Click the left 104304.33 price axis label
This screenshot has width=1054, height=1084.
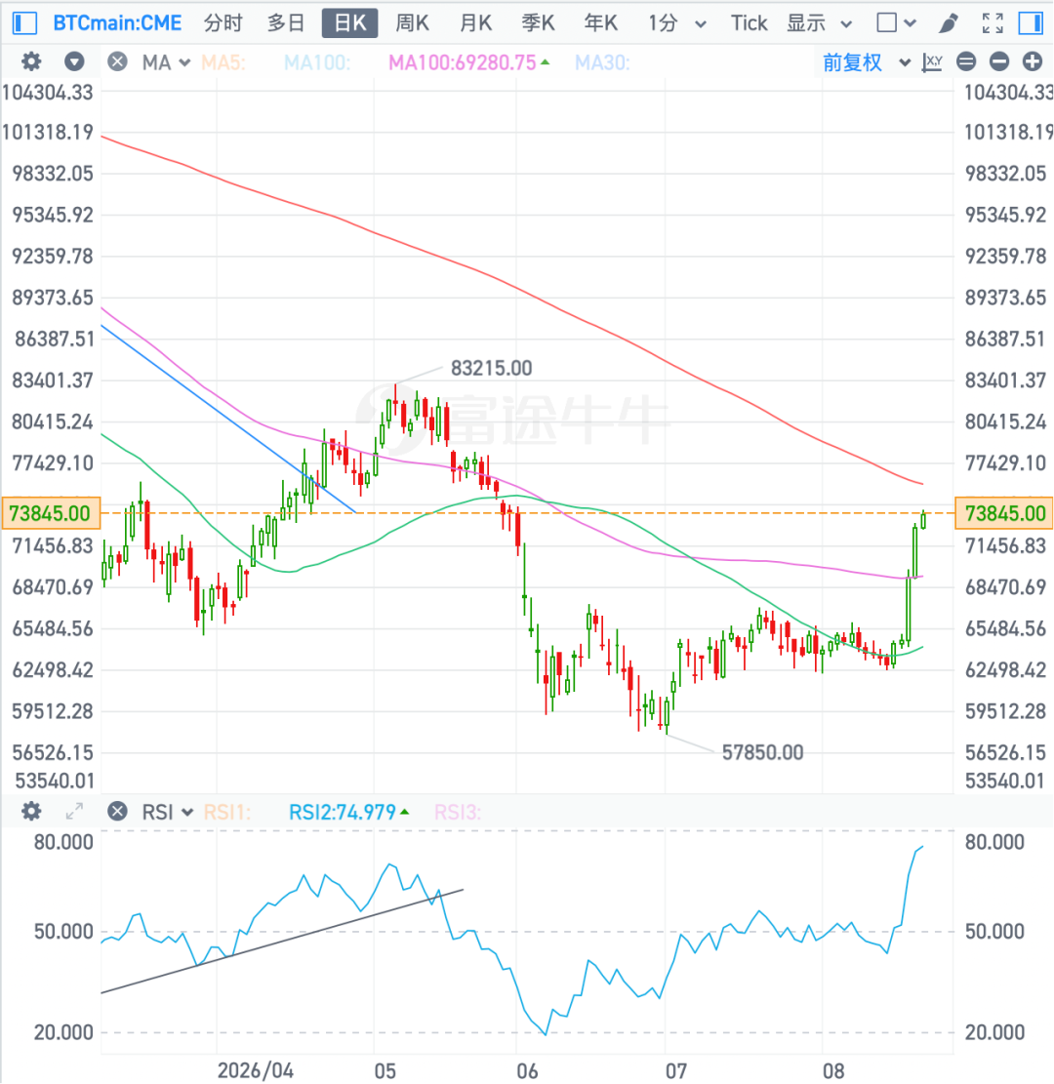point(48,92)
